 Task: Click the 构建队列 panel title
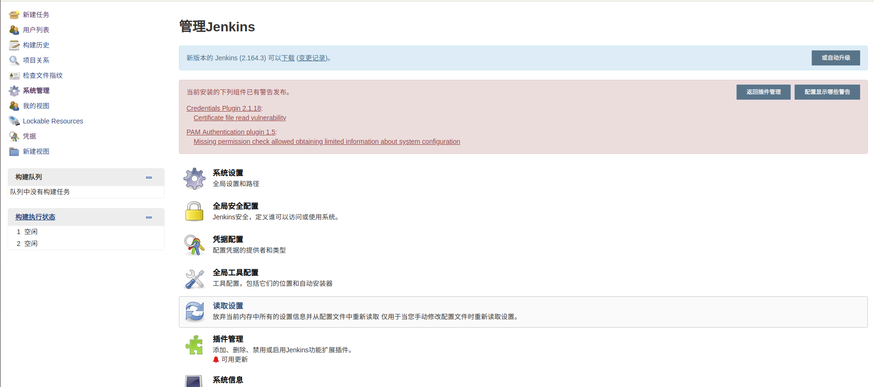click(29, 177)
